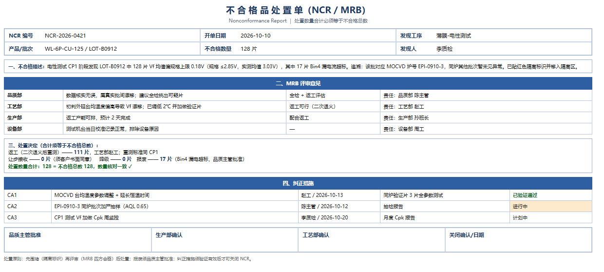
Task: Click the 设备部 department cell
Action: pos(34,129)
